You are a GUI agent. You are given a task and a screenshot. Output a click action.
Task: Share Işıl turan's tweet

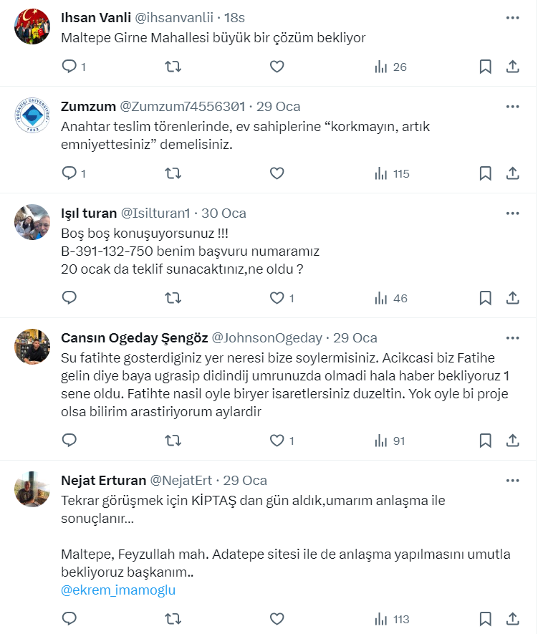click(x=513, y=298)
